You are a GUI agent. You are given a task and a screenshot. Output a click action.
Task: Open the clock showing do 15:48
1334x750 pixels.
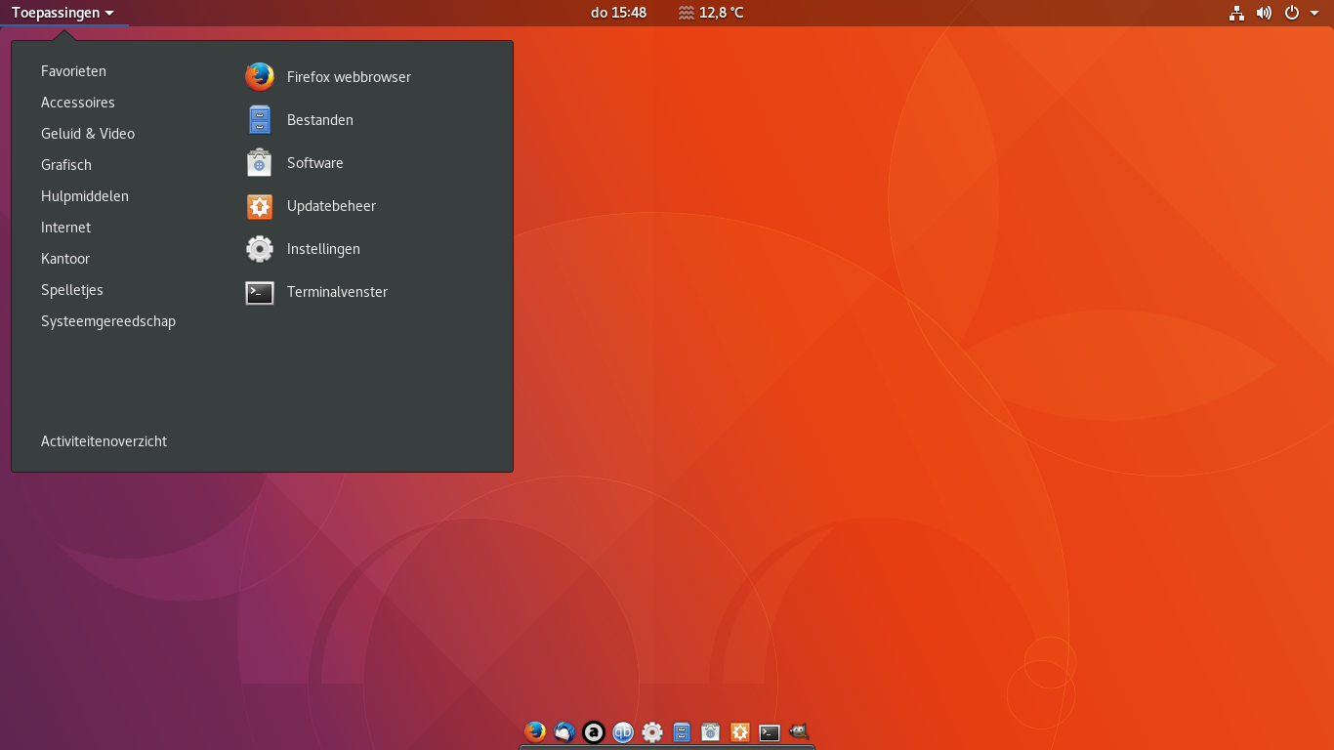pos(619,13)
